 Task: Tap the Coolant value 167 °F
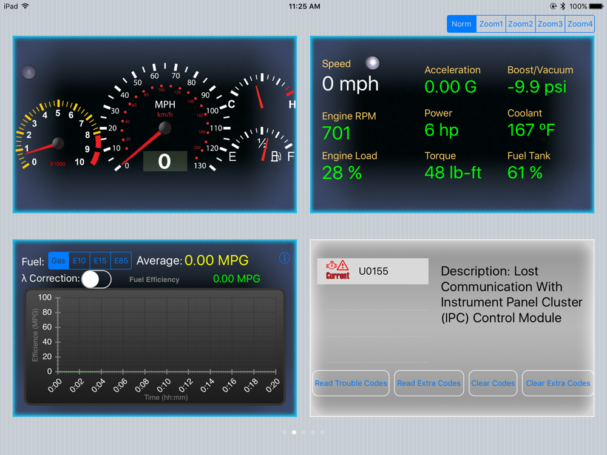point(531,130)
